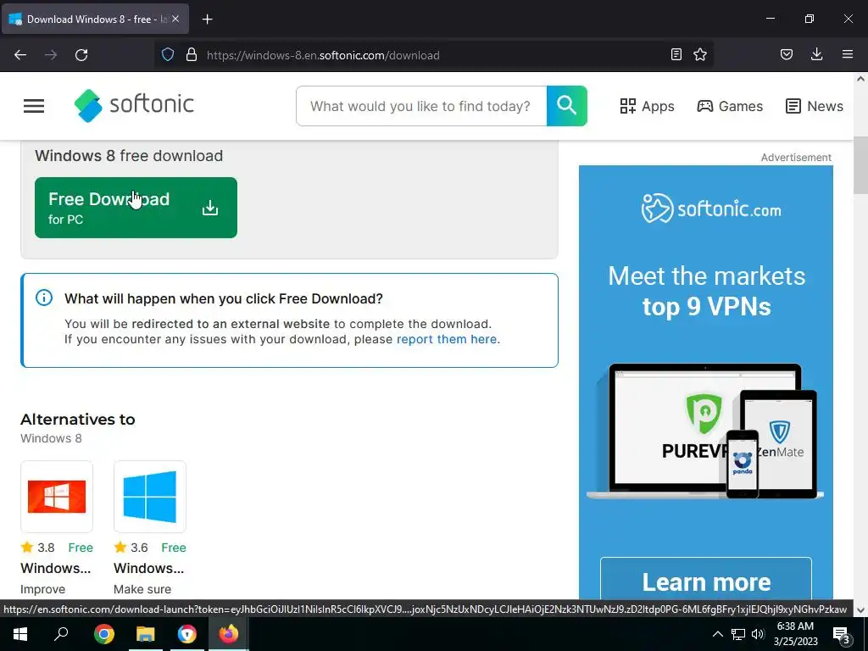Image resolution: width=868 pixels, height=651 pixels.
Task: Bookmark this page with the star
Action: coord(700,55)
